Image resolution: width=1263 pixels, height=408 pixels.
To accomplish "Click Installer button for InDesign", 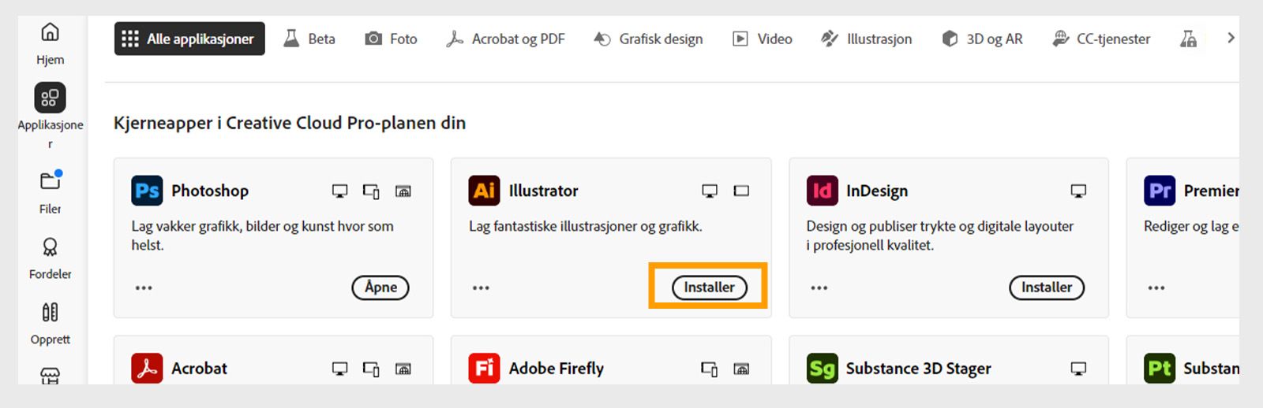I will [1047, 287].
